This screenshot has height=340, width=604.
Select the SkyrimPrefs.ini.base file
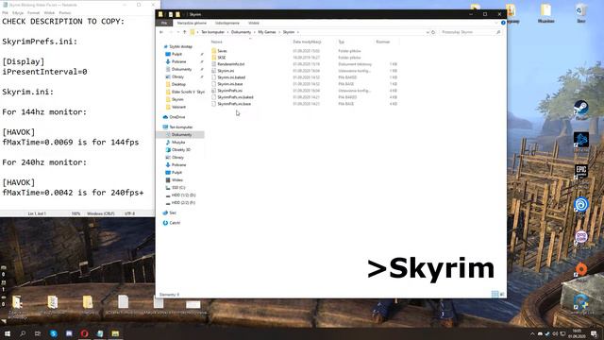tap(234, 104)
